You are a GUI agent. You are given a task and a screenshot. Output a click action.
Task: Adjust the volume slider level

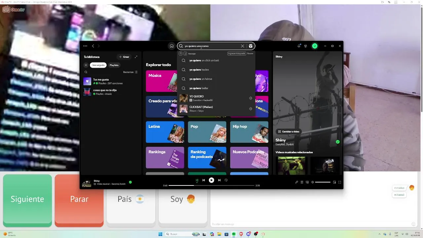[323, 182]
